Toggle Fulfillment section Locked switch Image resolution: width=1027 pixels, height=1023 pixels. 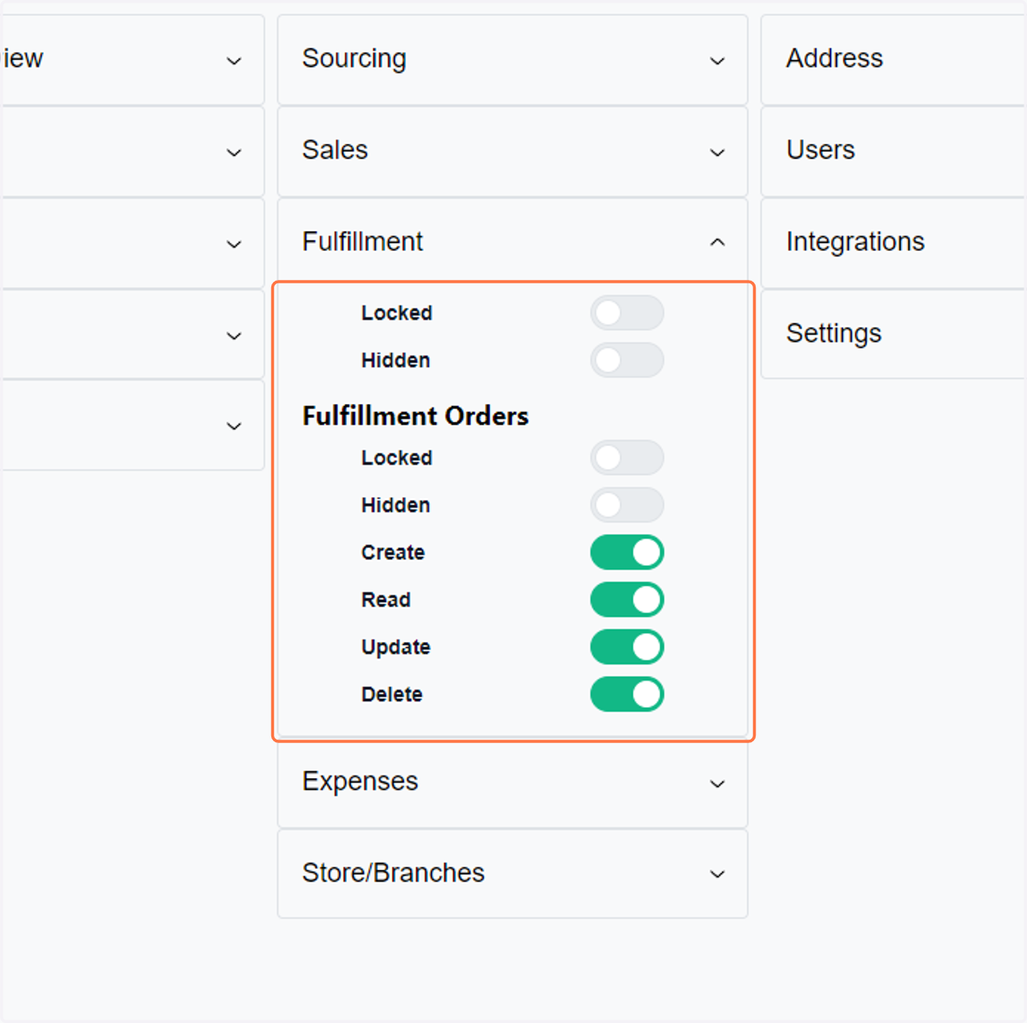coord(626,312)
